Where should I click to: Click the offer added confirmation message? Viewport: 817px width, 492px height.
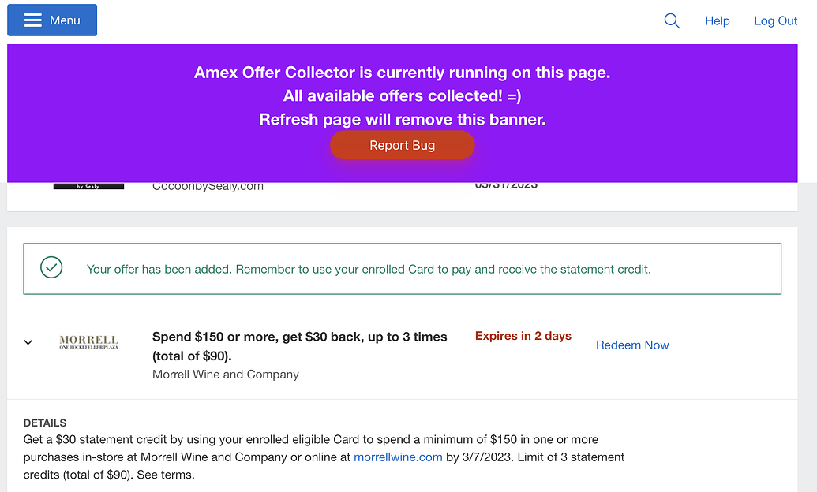coord(368,270)
